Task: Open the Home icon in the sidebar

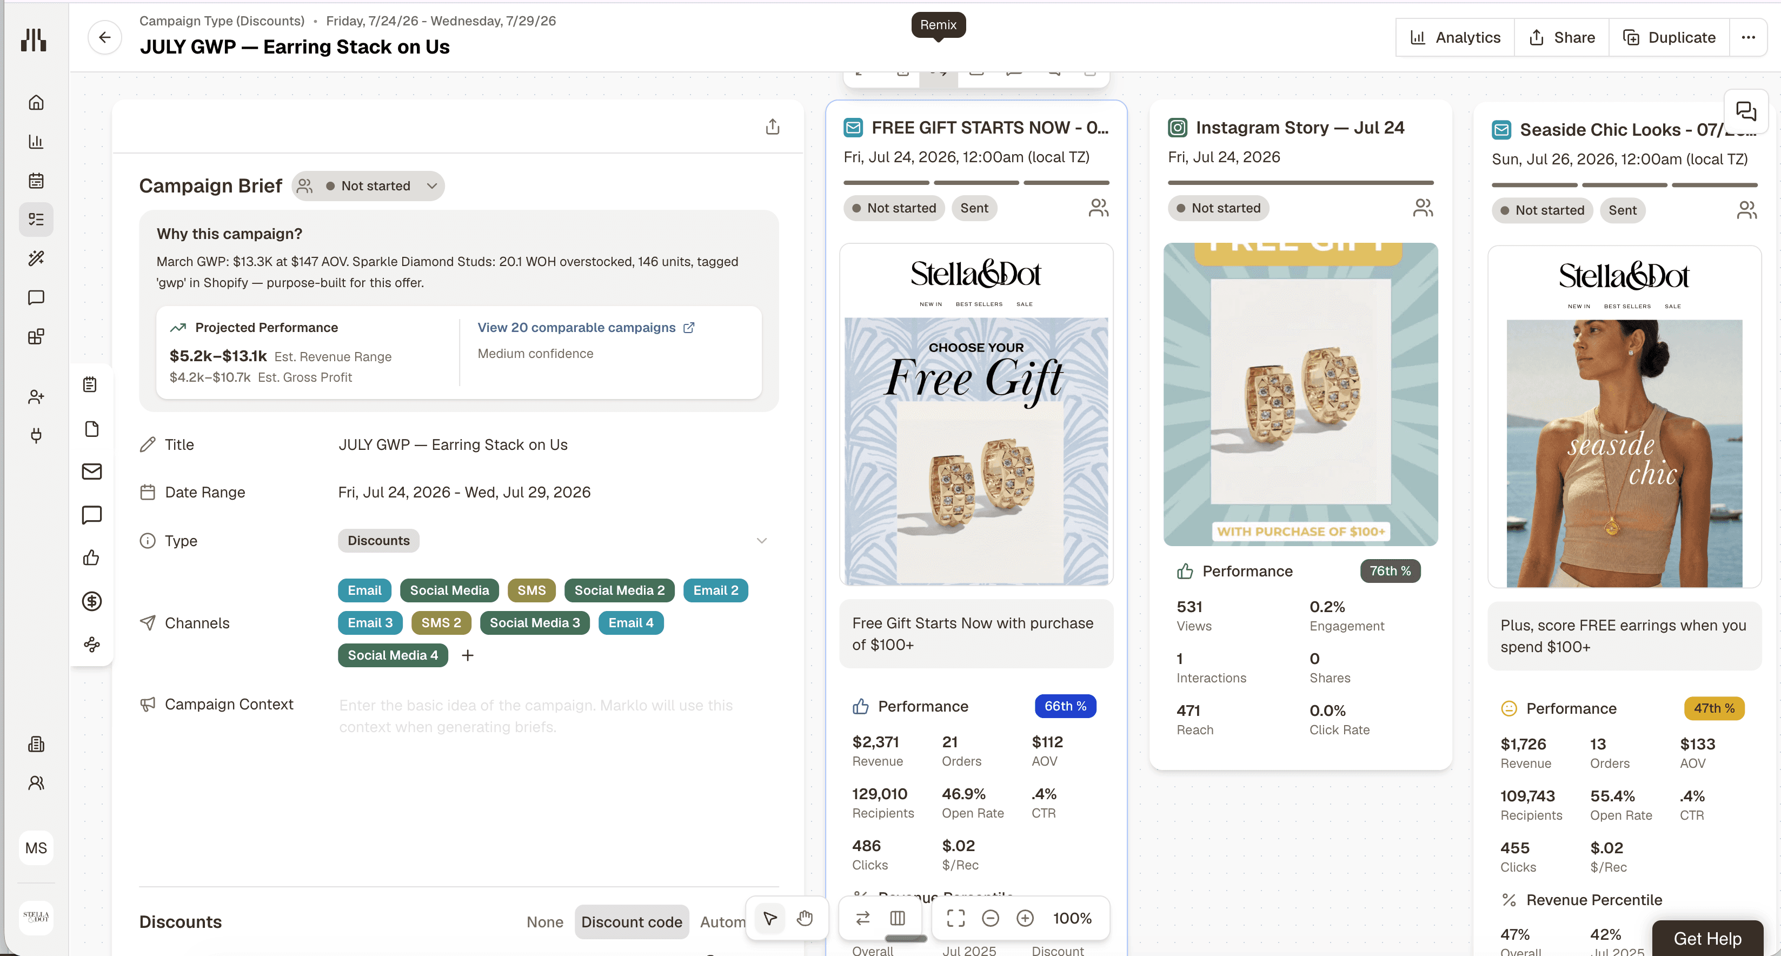Action: click(x=36, y=102)
